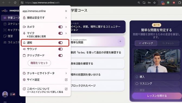This screenshot has height=103, width=182.
Task: Click the speaker icon beside サウンド
Action: coord(24,49)
